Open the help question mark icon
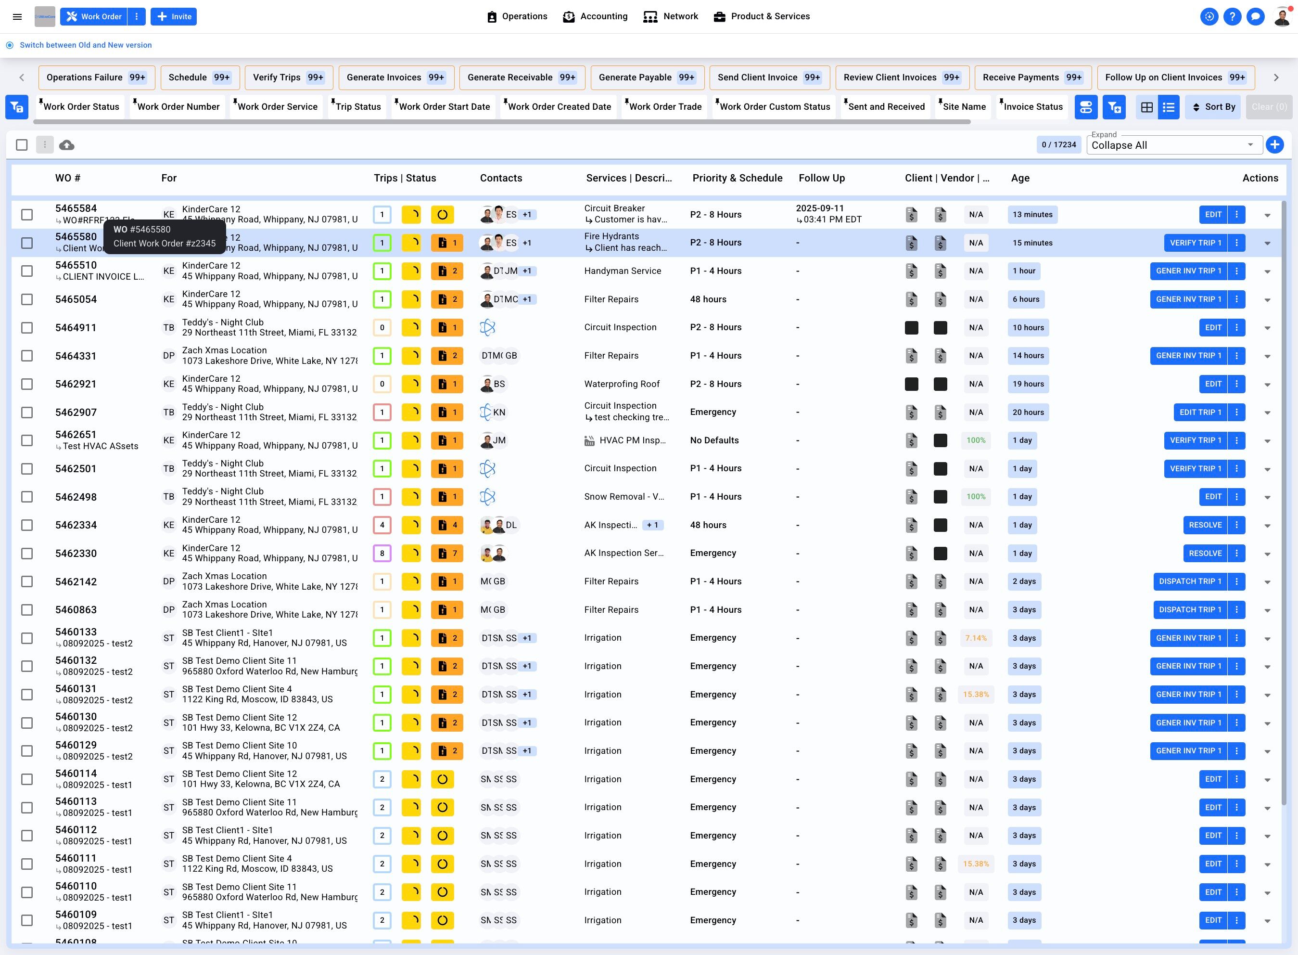The width and height of the screenshot is (1298, 955). pyautogui.click(x=1232, y=17)
